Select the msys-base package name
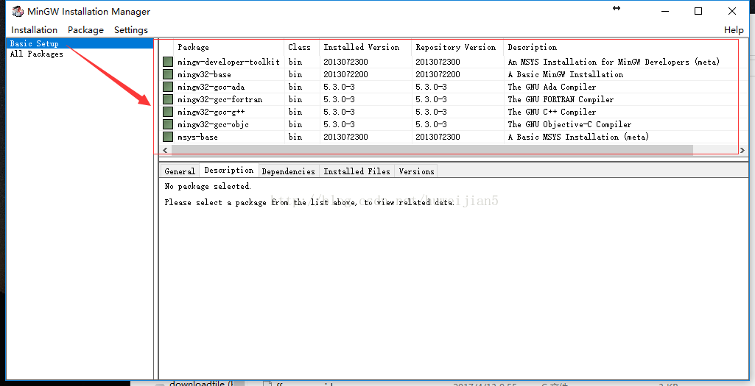The width and height of the screenshot is (755, 386). pos(197,137)
